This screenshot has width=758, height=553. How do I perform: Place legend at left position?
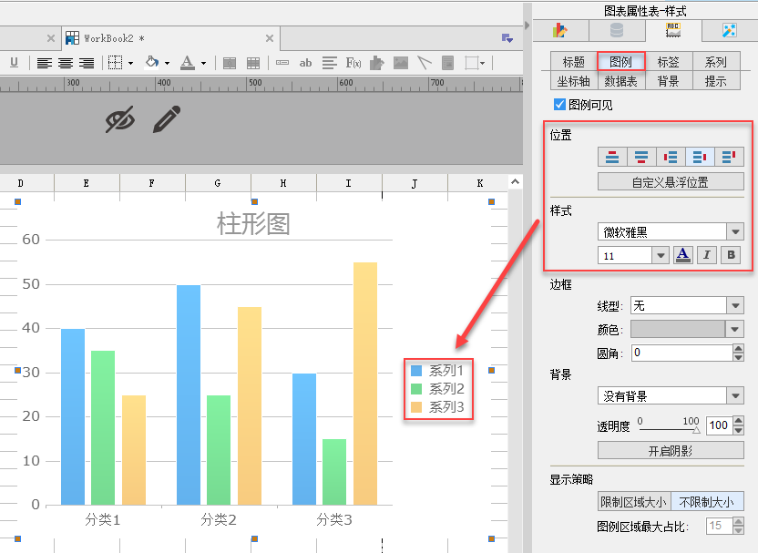(671, 157)
